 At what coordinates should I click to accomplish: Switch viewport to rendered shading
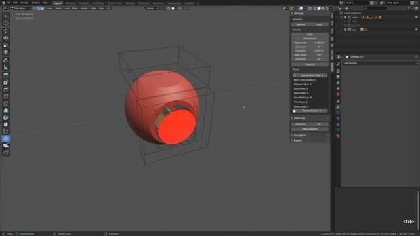pos(327,9)
